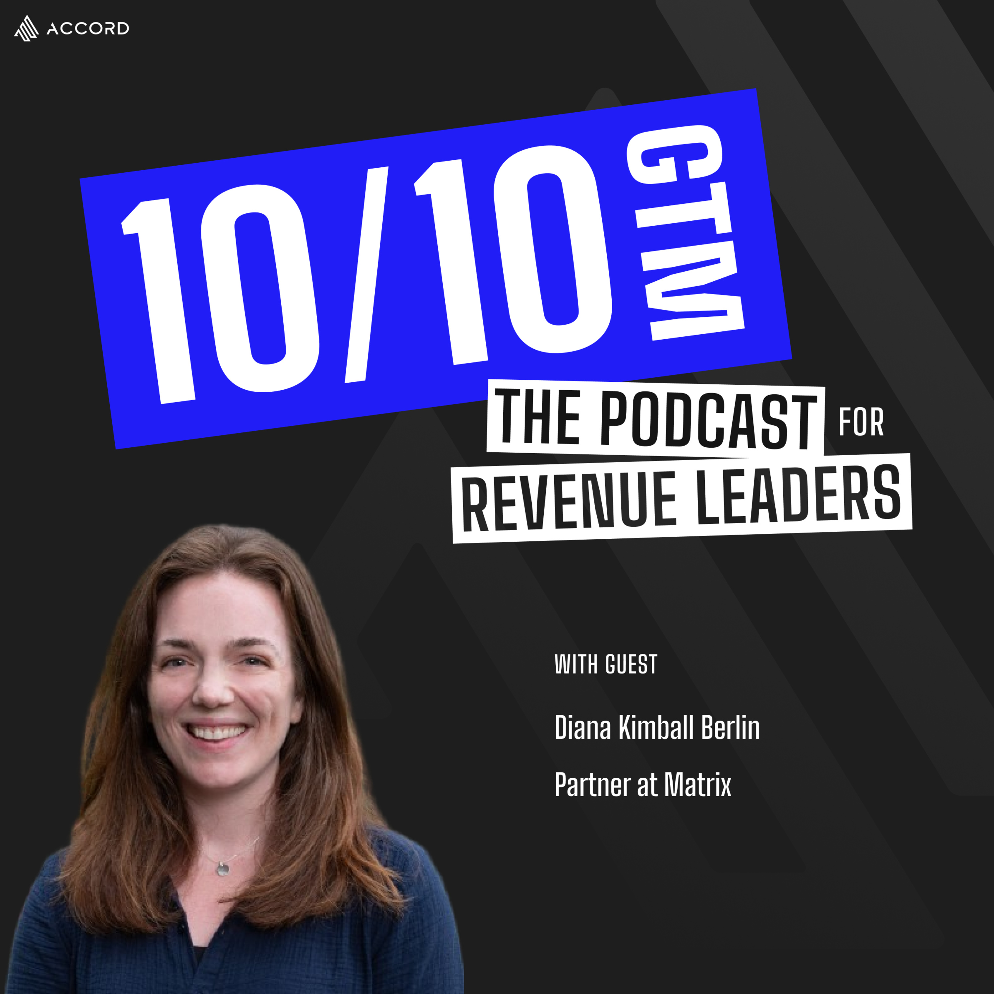
Task: Click the ACCORD wordmark text
Action: pos(88,29)
